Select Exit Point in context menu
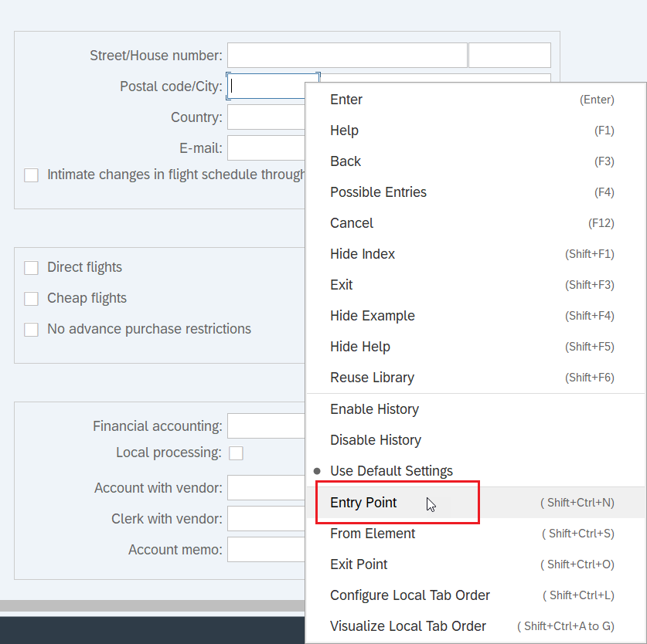647x644 pixels. [x=475, y=564]
